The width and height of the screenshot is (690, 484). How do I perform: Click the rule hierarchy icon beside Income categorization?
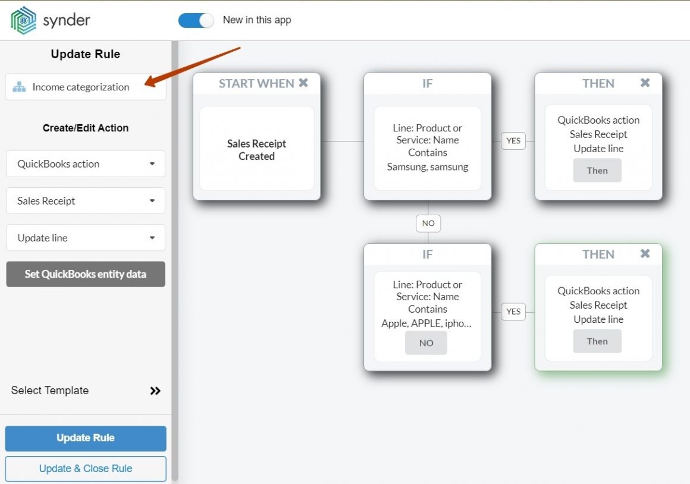(x=19, y=87)
